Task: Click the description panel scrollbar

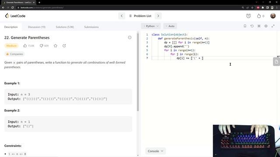Action: tap(138, 72)
